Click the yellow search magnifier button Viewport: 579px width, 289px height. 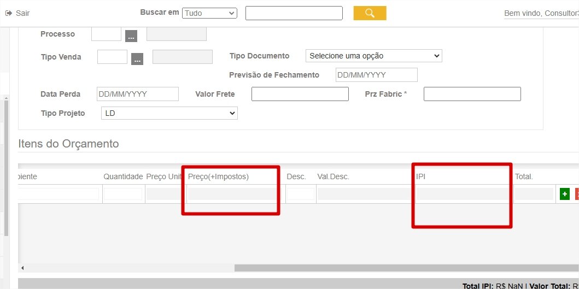tap(370, 13)
